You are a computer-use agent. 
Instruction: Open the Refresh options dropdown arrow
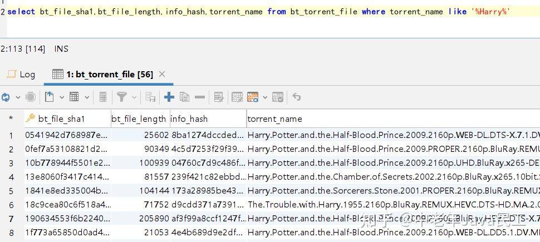pos(18,98)
